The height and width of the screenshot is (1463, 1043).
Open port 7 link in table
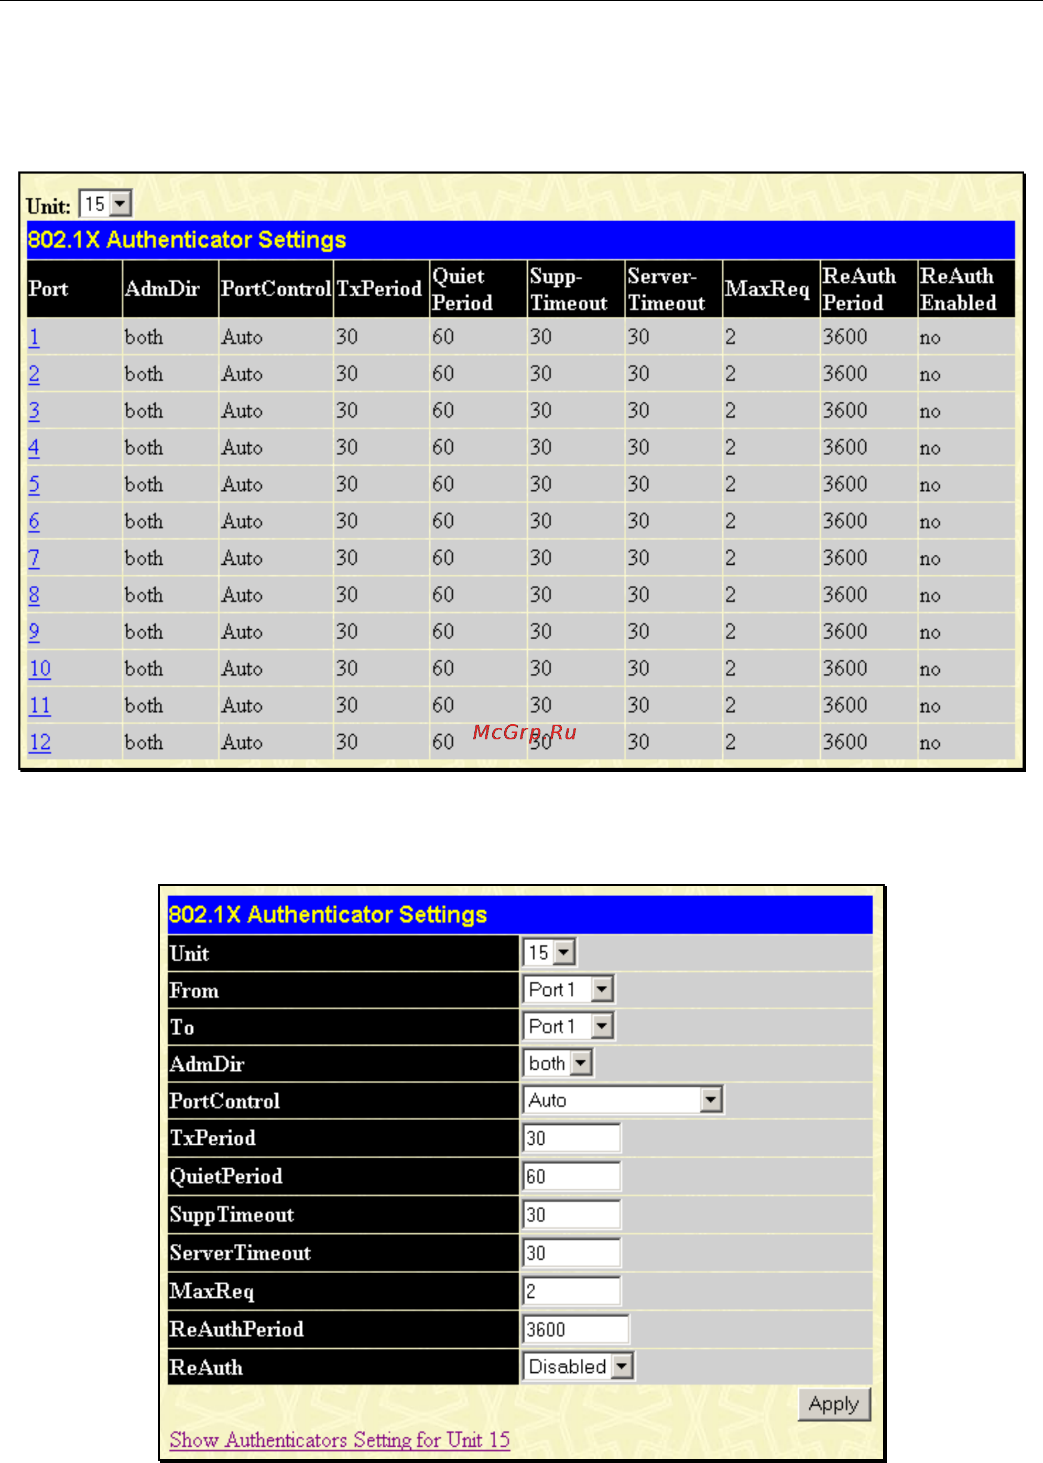[x=34, y=558]
